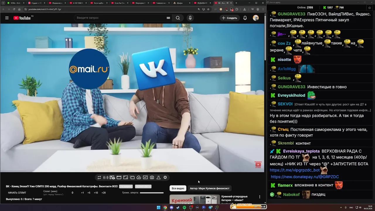This screenshot has height=211, width=375.
Task: Open a new browser tab with plus button
Action: (x=236, y=3)
